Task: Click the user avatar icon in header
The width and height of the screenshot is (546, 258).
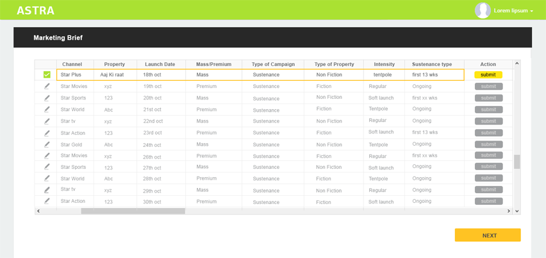Action: coord(483,10)
